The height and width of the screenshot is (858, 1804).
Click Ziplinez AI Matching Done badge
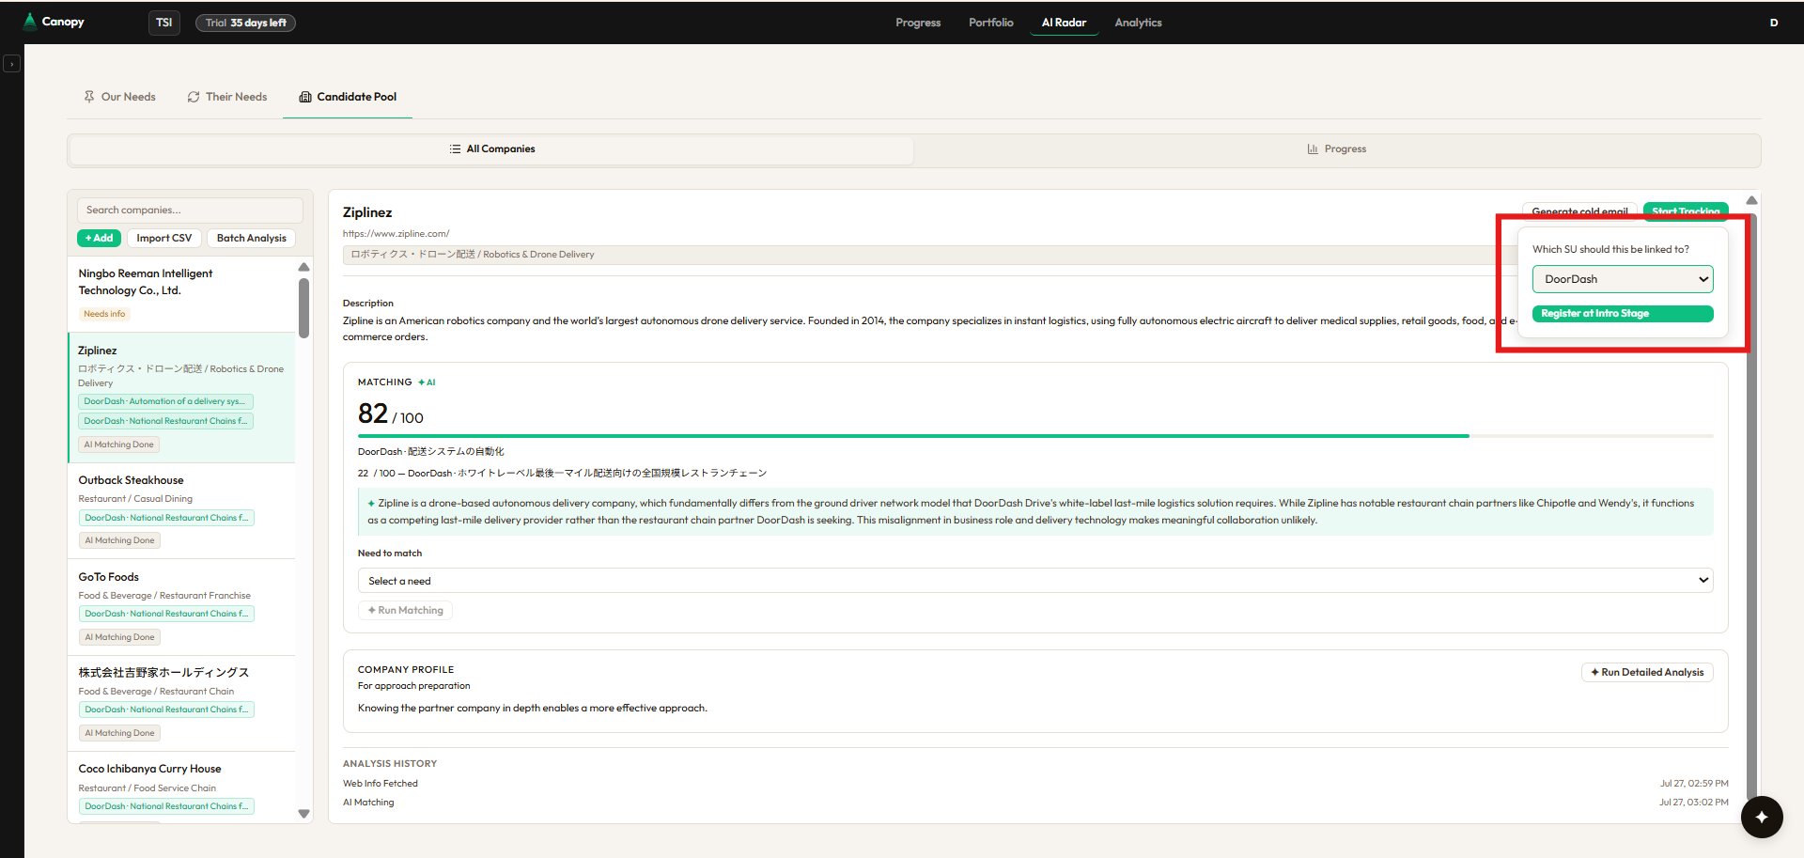[119, 445]
